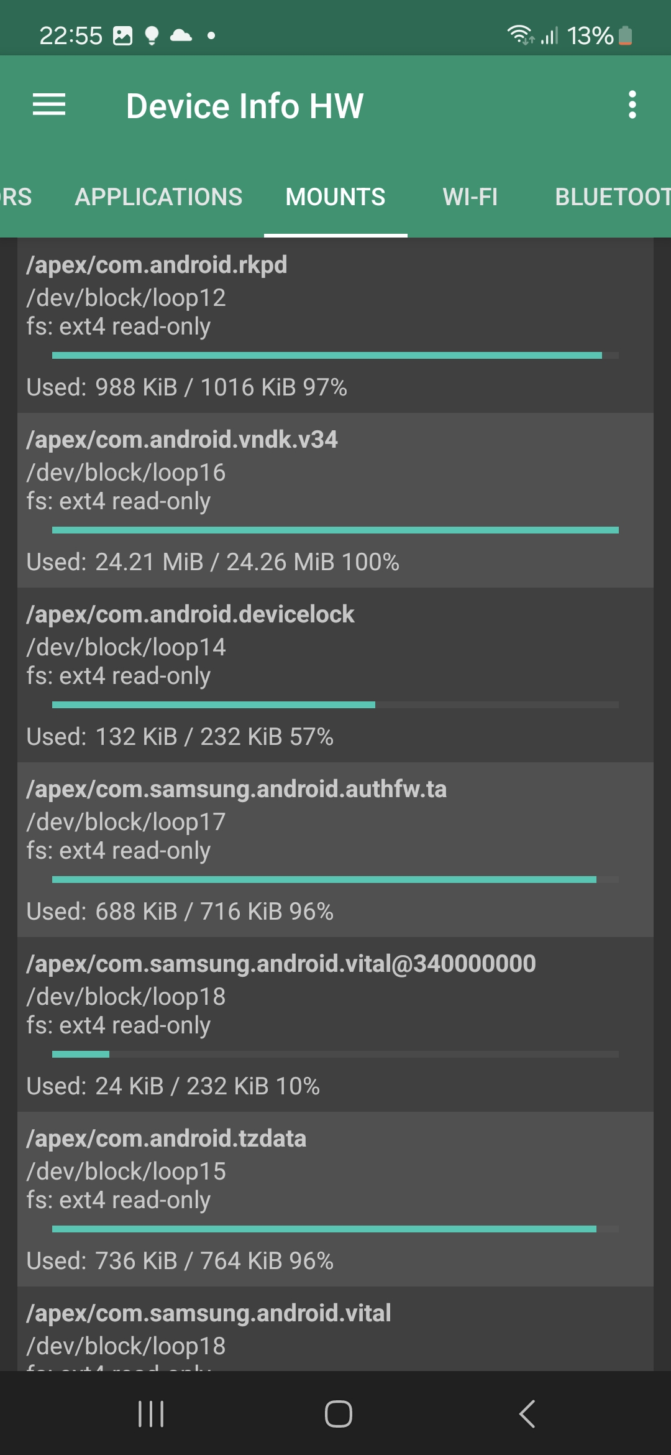Tap the Android recent apps button
671x1455 pixels.
(151, 1414)
